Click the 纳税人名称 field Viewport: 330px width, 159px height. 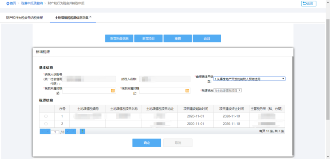165,79
